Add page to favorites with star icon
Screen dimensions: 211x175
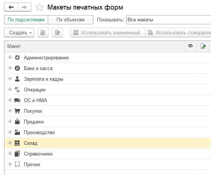(x=39, y=7)
